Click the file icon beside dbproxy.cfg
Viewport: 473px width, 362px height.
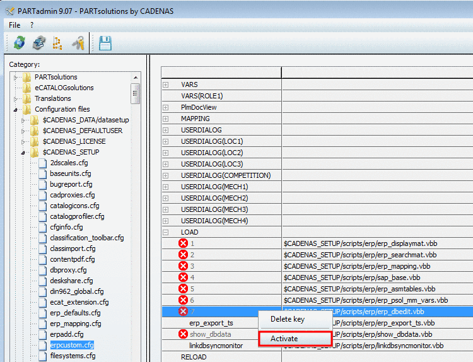click(x=42, y=270)
